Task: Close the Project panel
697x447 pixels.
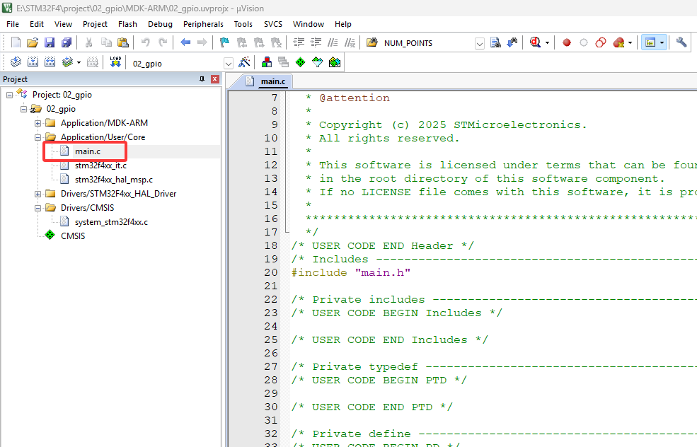Action: [x=215, y=79]
